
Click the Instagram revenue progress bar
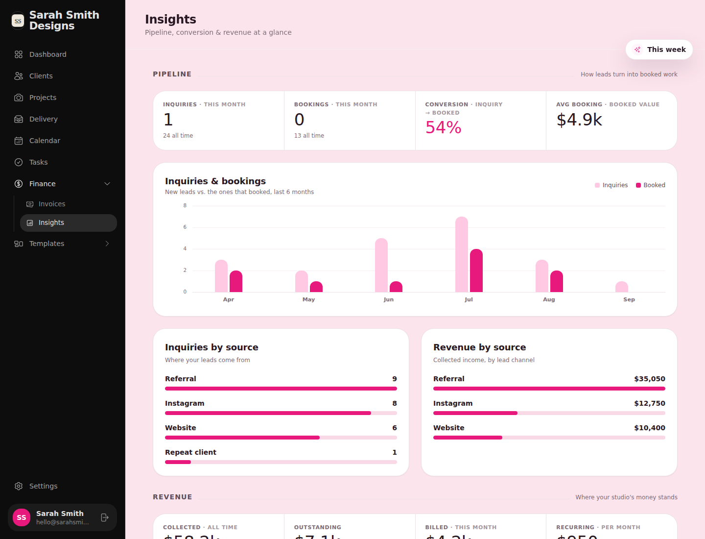point(549,413)
